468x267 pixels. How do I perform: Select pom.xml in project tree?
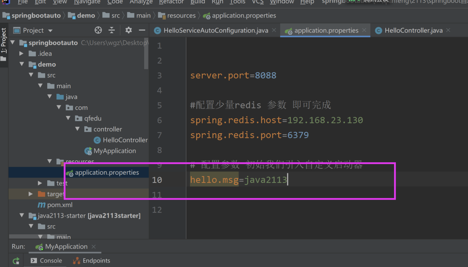[x=55, y=205]
